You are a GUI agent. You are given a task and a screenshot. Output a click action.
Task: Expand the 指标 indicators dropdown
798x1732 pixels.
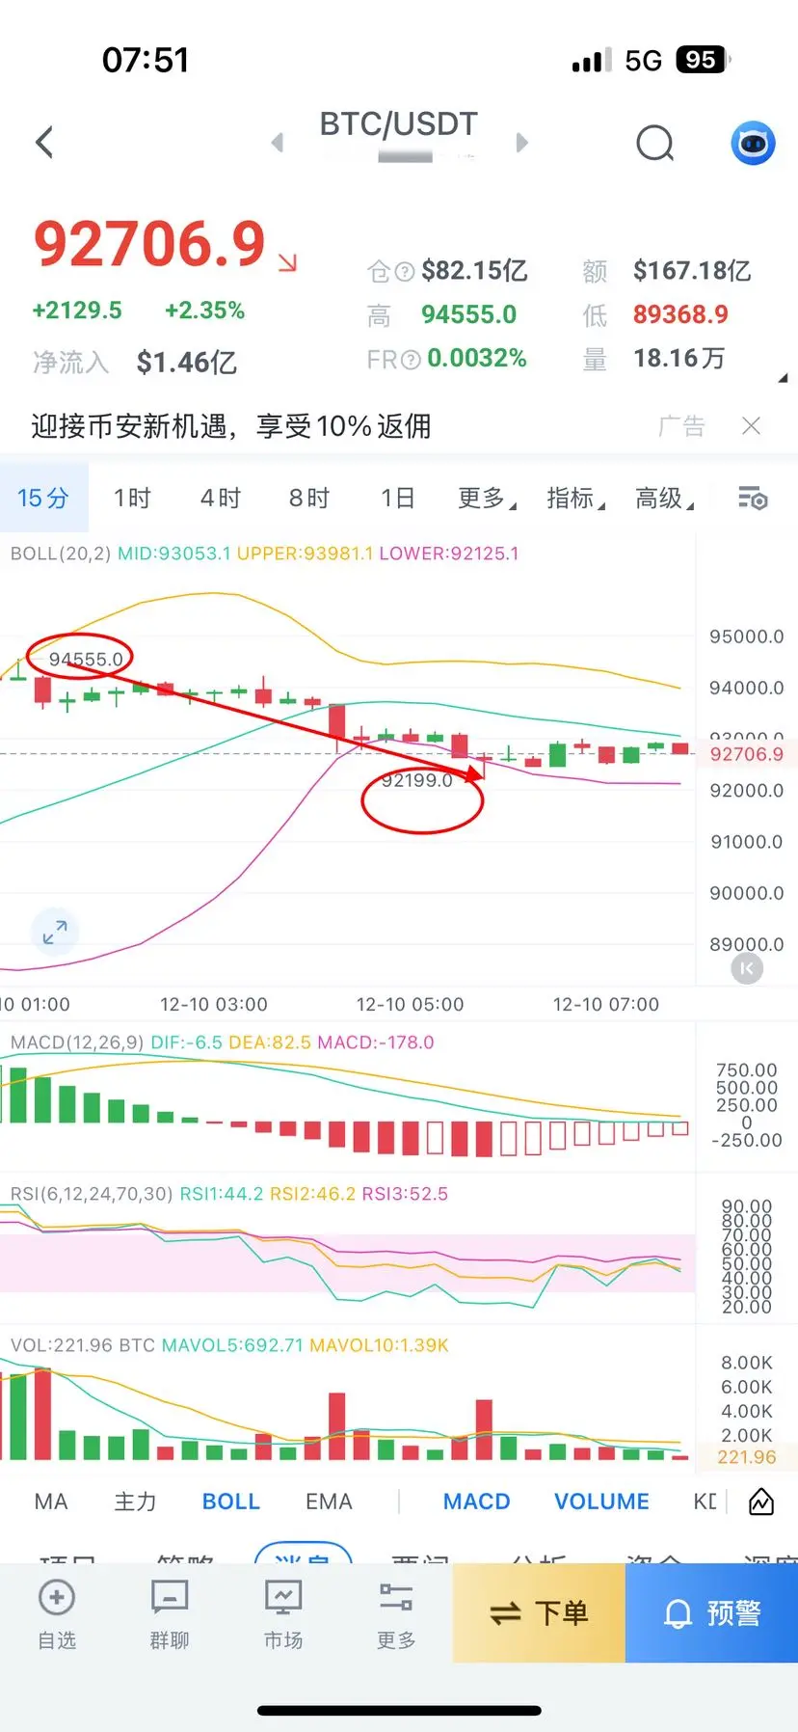(575, 498)
